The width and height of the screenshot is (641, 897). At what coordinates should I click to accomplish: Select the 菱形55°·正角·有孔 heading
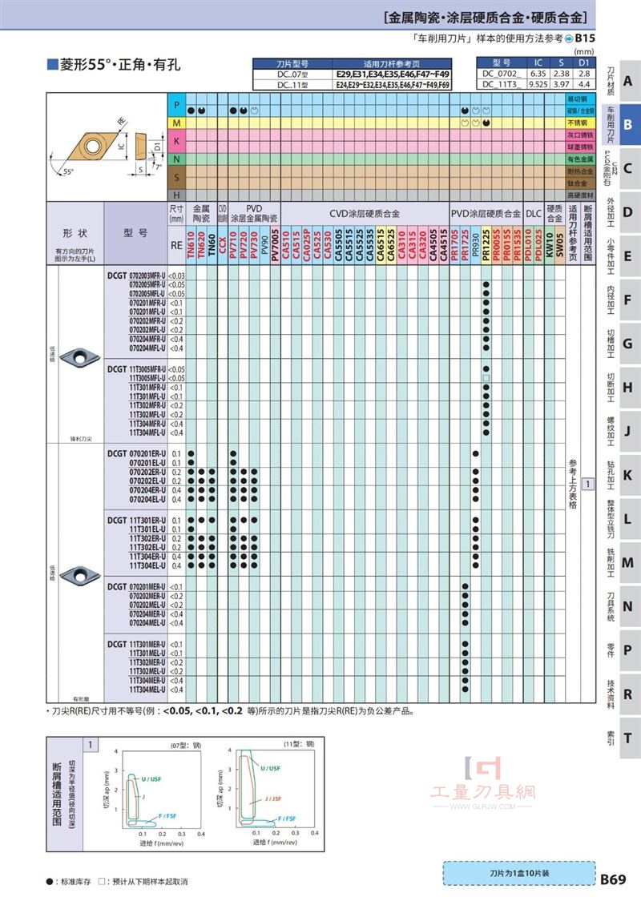(120, 65)
